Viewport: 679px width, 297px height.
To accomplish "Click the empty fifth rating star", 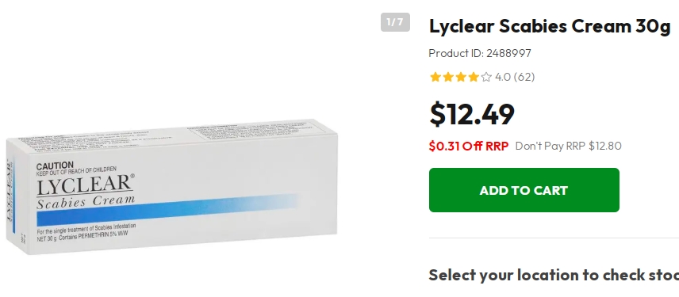I will pyautogui.click(x=486, y=77).
